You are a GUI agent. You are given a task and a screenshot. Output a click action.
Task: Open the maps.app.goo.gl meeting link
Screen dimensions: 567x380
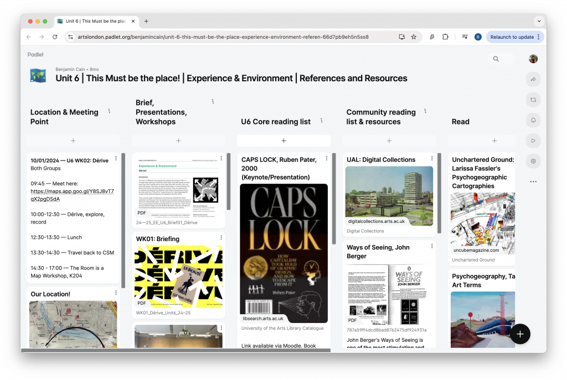[72, 195]
